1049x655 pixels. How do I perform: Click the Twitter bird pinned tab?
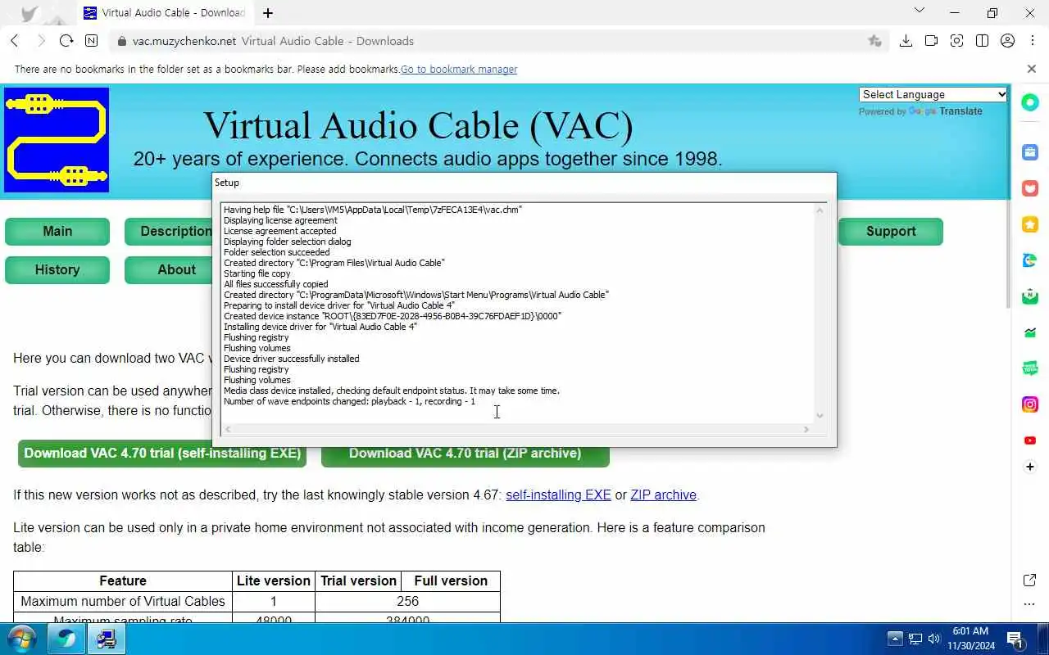29,14
